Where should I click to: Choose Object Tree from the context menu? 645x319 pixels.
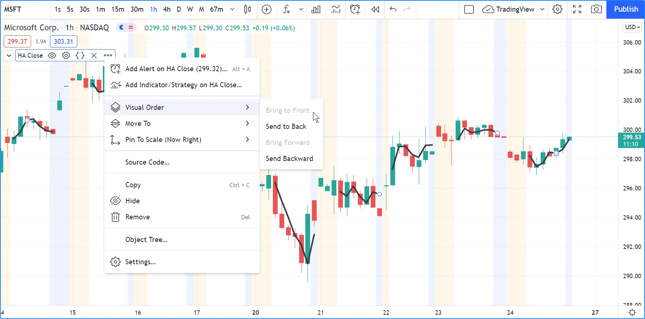click(x=146, y=239)
